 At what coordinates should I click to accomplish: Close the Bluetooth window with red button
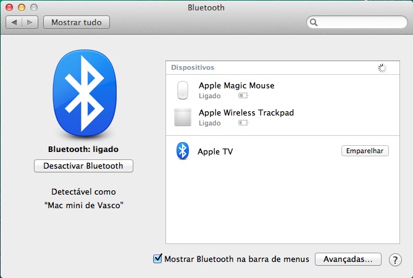pos(9,7)
